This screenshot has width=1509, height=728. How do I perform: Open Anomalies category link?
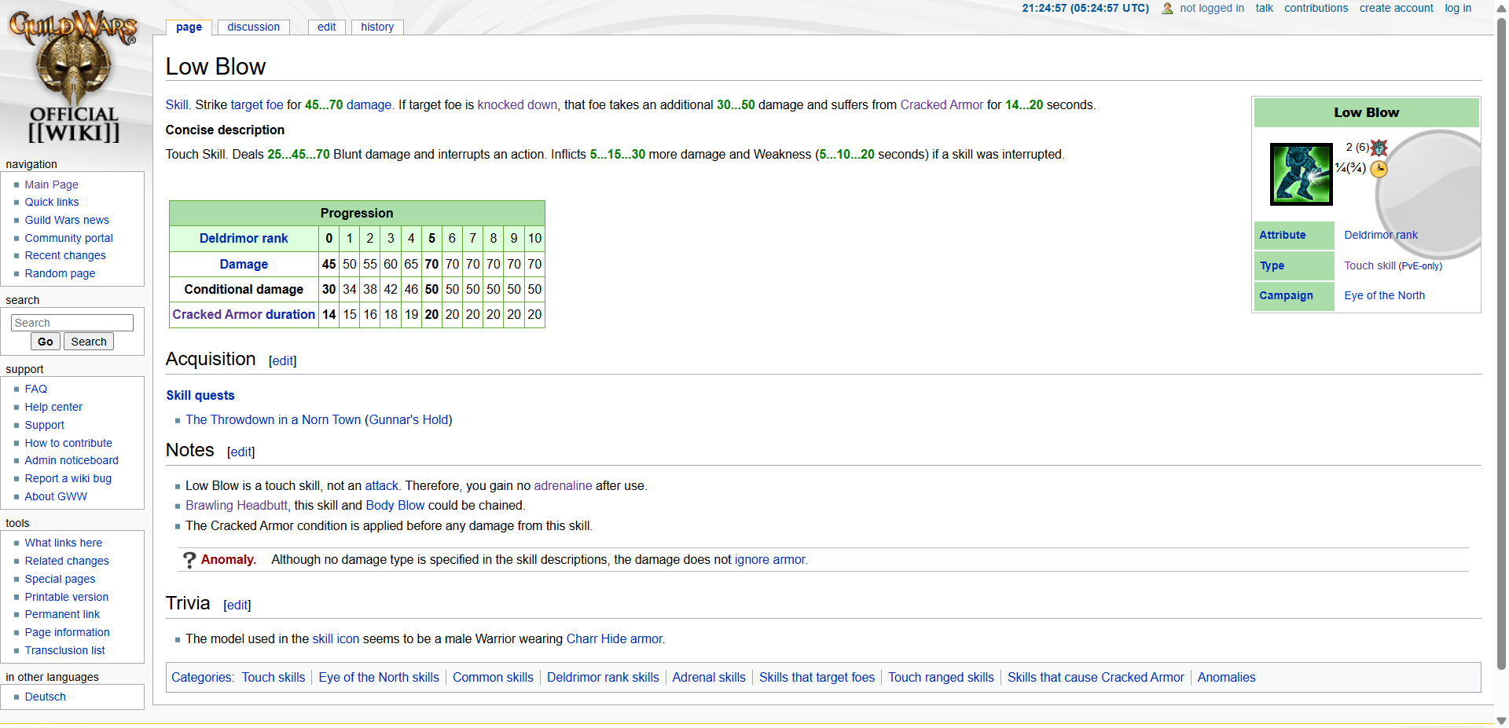pos(1226,677)
